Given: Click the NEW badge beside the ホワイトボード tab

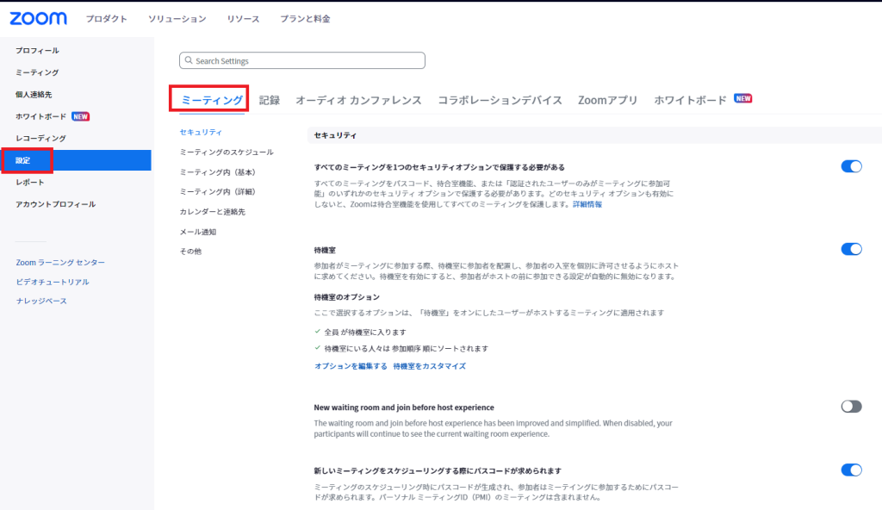Looking at the screenshot, I should (743, 98).
